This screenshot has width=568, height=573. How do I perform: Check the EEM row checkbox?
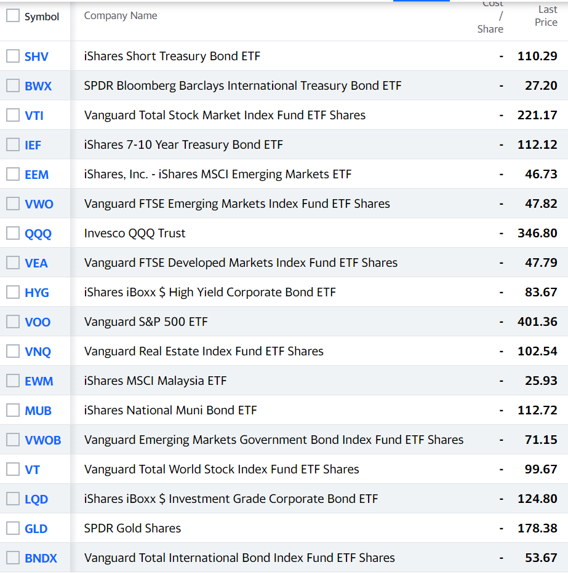pos(13,175)
